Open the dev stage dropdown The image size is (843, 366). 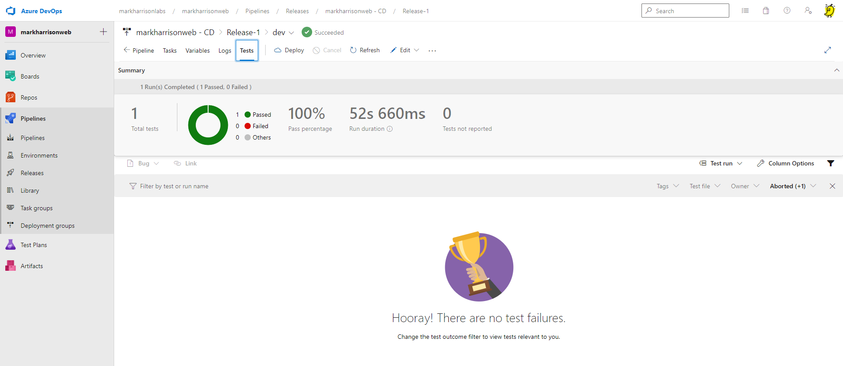[283, 32]
